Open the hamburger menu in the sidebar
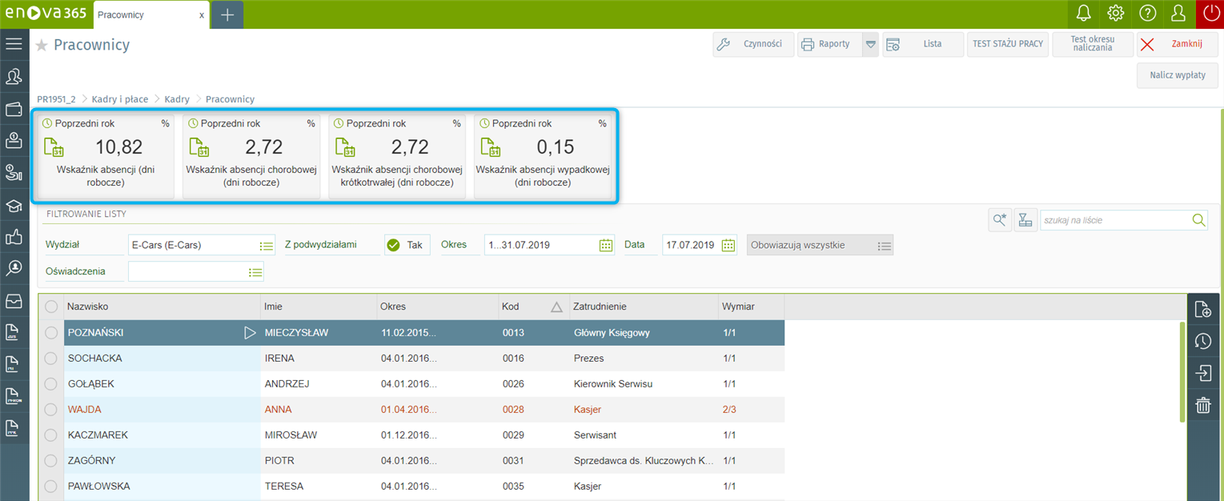 [x=14, y=44]
